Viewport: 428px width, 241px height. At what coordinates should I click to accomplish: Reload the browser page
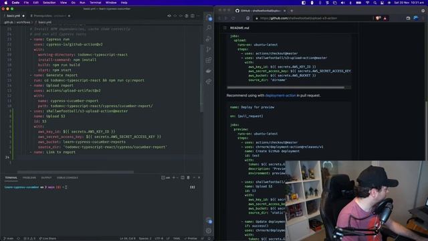[x=233, y=18]
